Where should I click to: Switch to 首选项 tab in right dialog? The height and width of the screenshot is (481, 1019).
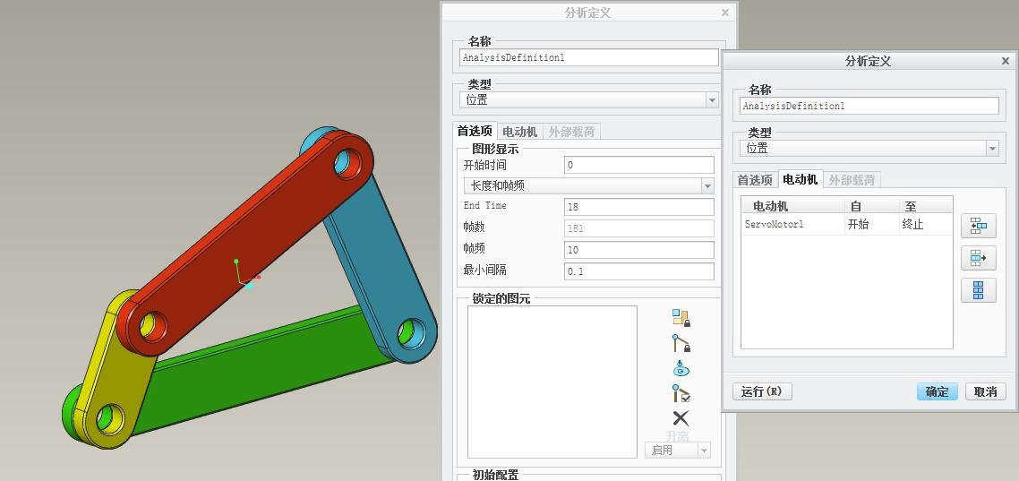click(755, 180)
